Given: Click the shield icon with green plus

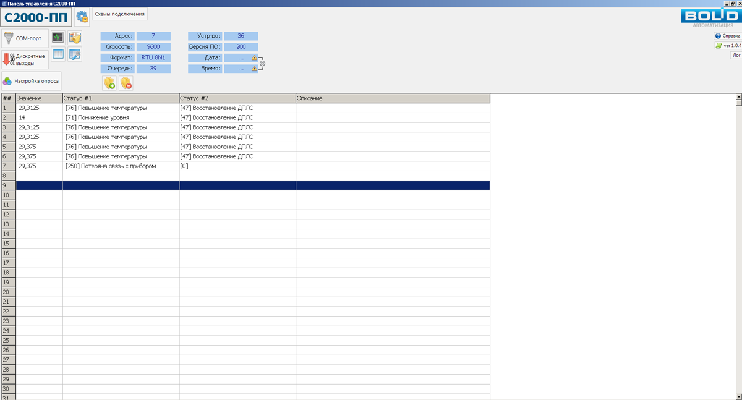Looking at the screenshot, I should pos(109,83).
